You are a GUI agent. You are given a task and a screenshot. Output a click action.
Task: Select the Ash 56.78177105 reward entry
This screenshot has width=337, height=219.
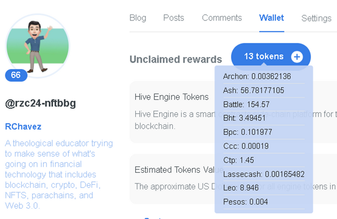pos(264,90)
